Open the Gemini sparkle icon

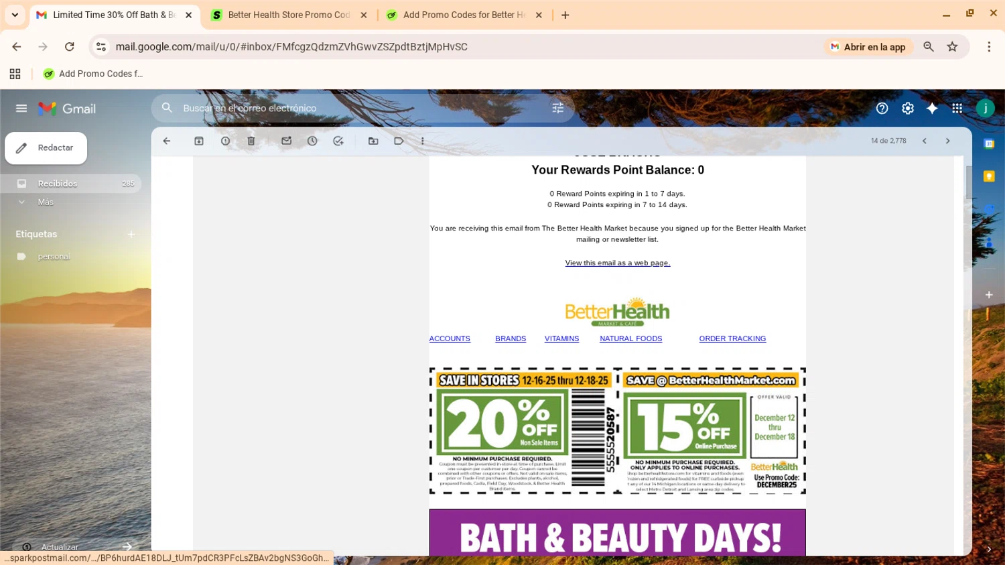pyautogui.click(x=932, y=108)
